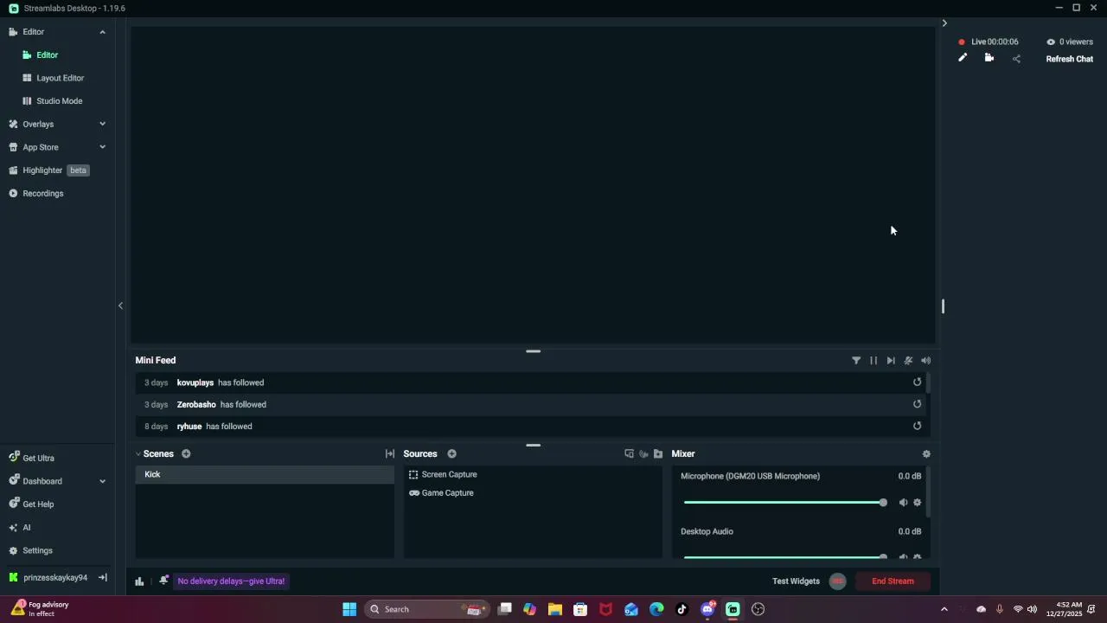Replay Zerobasho follow alert
Viewport: 1107px width, 623px height.
918,403
